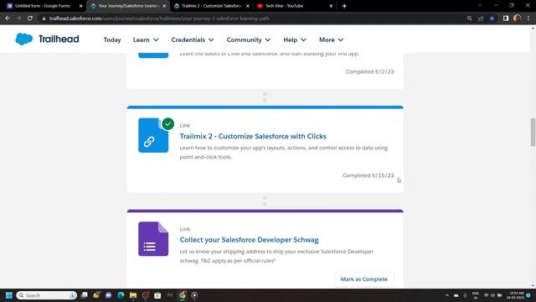Click the blue link document icon for Trailmix 2
The image size is (536, 302).
153,135
